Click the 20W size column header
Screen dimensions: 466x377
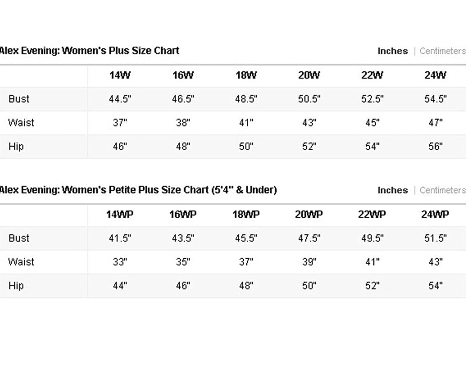(309, 75)
